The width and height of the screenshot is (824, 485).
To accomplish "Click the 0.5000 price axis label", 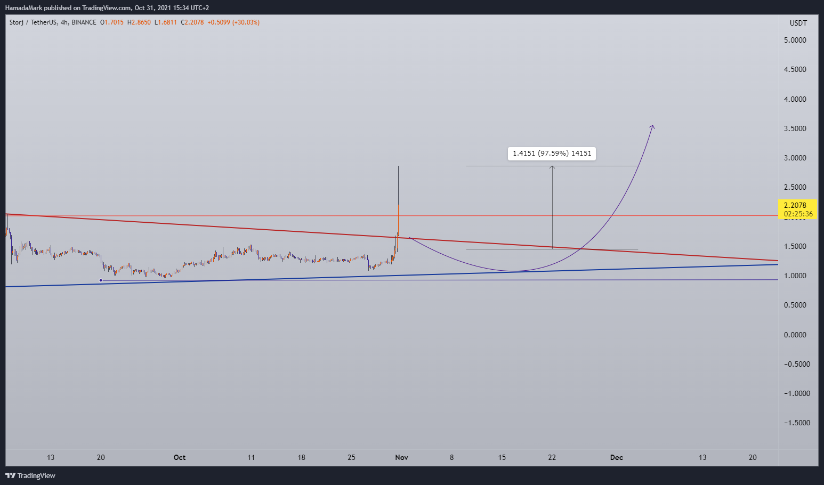I will [795, 305].
